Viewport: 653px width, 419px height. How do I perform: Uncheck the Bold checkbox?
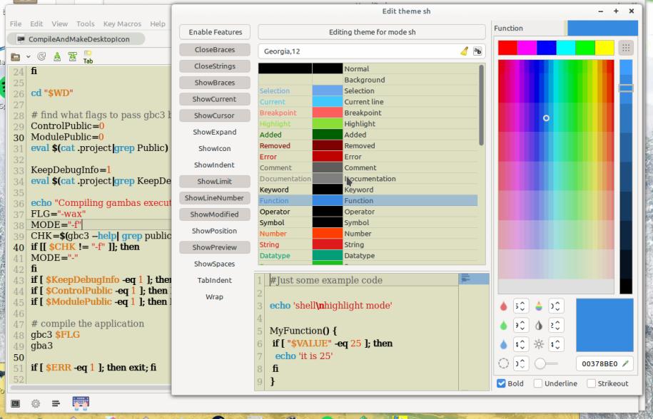click(501, 383)
